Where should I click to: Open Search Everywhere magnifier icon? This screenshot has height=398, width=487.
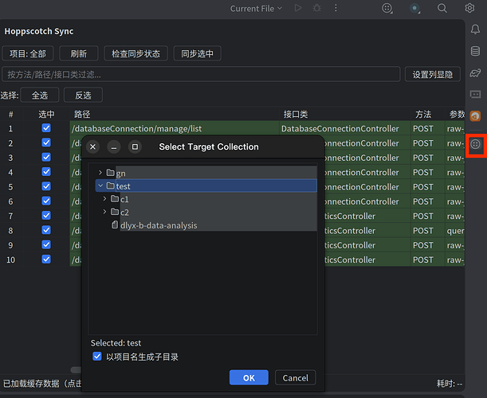(442, 8)
